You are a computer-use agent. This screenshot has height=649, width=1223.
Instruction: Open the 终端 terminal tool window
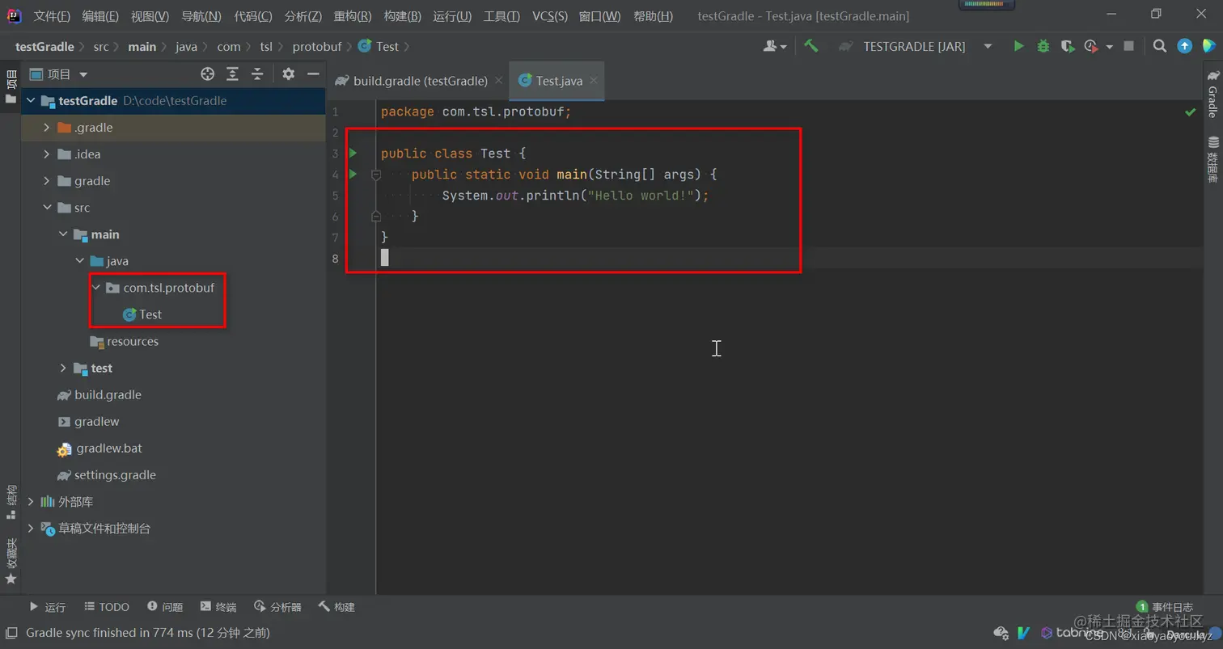(x=218, y=607)
